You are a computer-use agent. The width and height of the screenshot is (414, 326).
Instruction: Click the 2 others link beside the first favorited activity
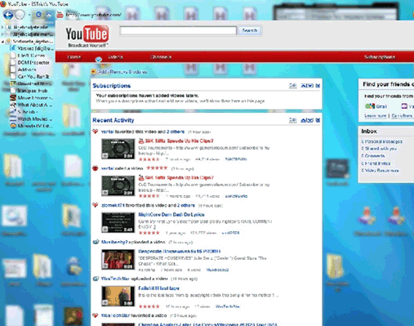176,132
